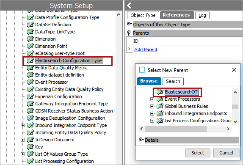Click the GDSN Receiver Status Business Action icon
Image resolution: width=243 pixels, height=165 pixels.
pos(30,111)
